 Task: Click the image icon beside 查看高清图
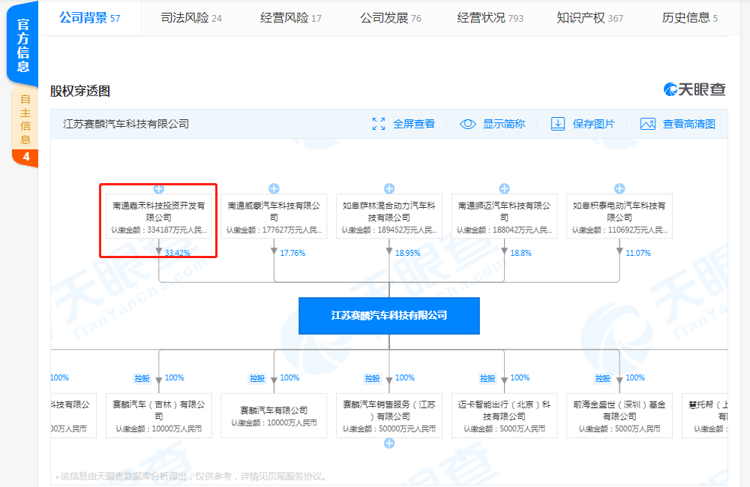coord(646,123)
